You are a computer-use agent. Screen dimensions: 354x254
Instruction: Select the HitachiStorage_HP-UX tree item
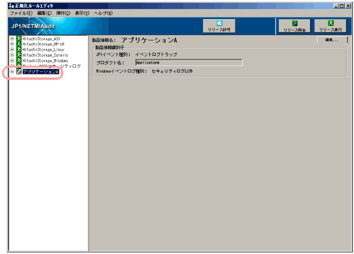[43, 44]
